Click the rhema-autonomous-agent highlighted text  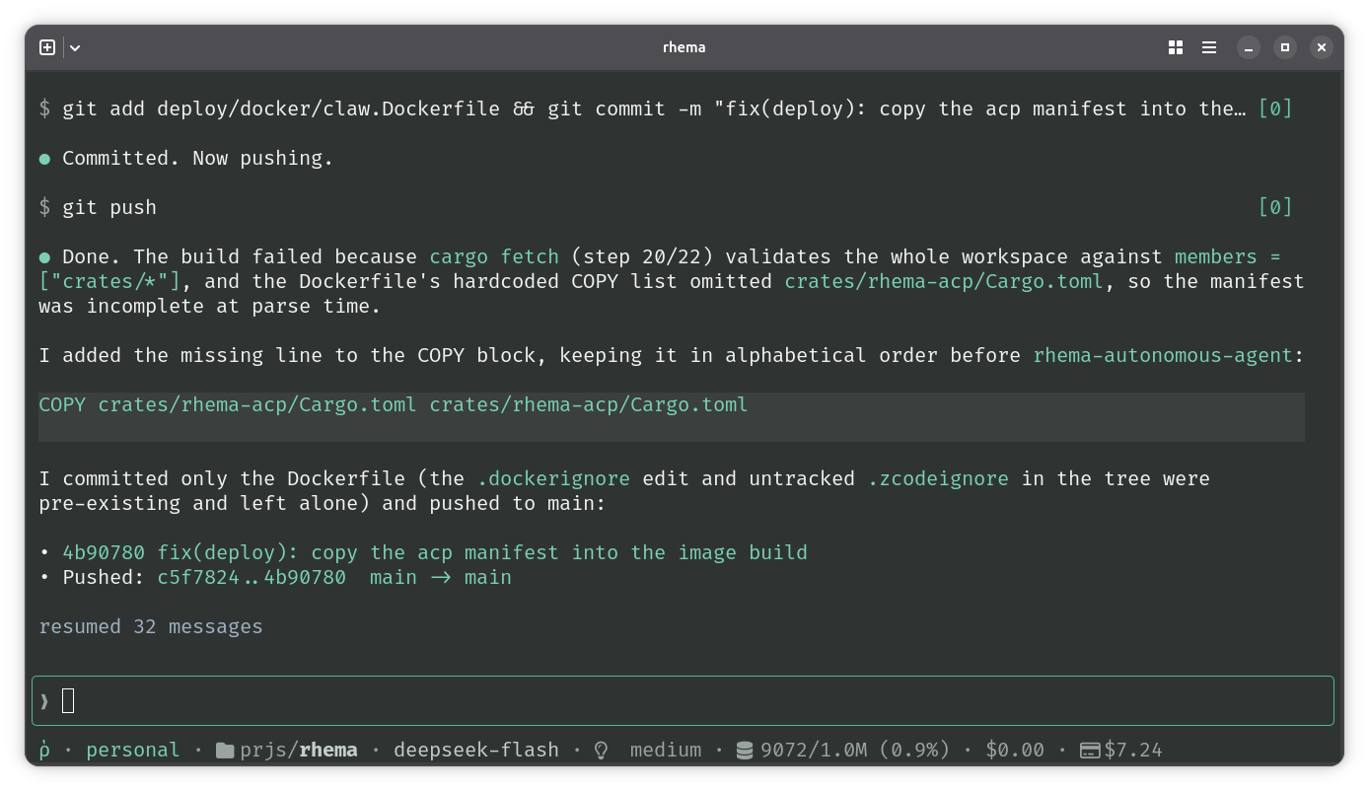point(1163,355)
